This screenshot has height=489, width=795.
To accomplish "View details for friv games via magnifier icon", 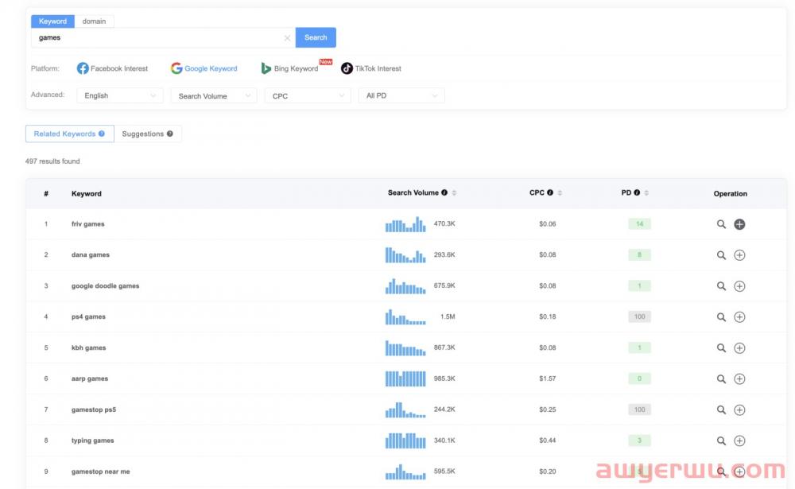I will coord(721,223).
